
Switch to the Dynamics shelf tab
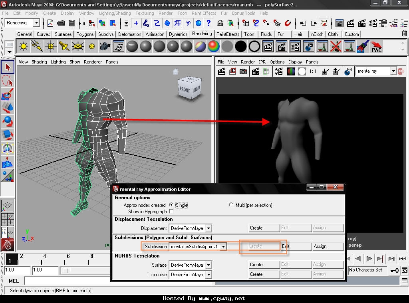click(x=178, y=34)
